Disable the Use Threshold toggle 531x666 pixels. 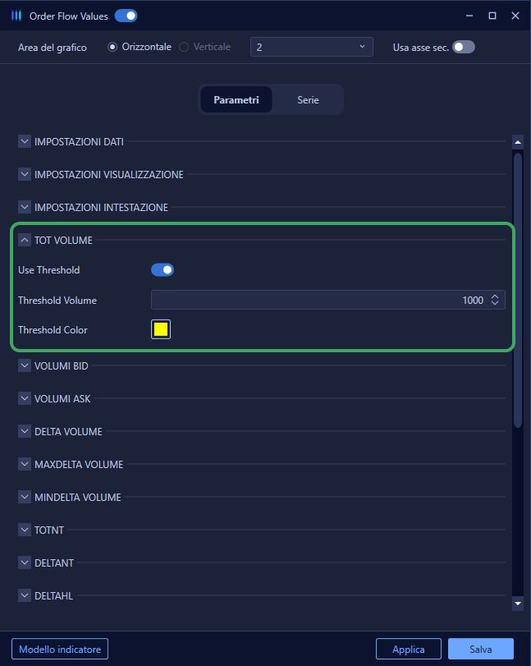(163, 269)
